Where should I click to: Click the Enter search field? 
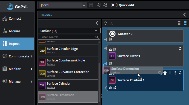pos(67,37)
